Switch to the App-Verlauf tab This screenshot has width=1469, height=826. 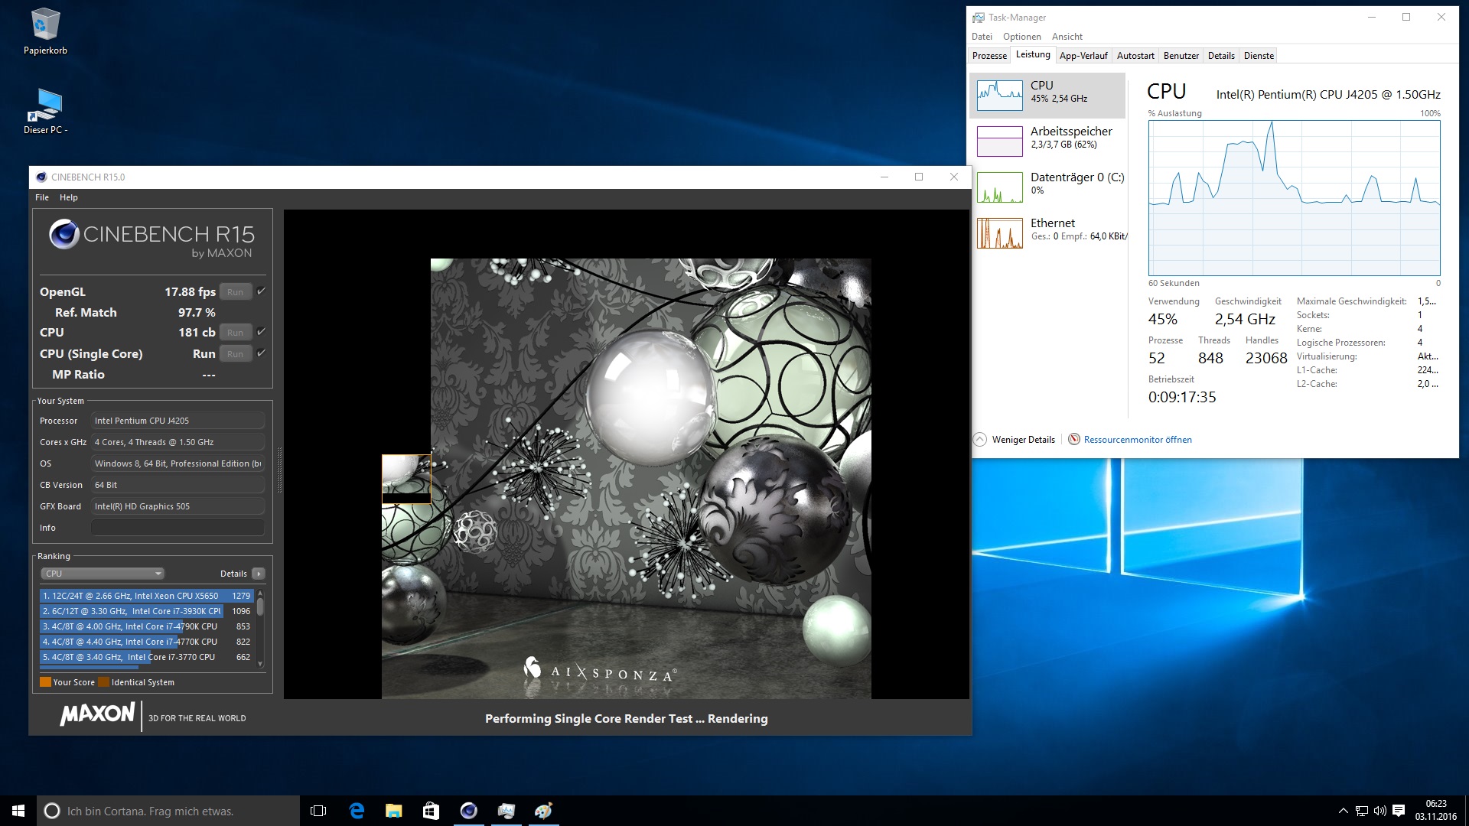(1083, 55)
